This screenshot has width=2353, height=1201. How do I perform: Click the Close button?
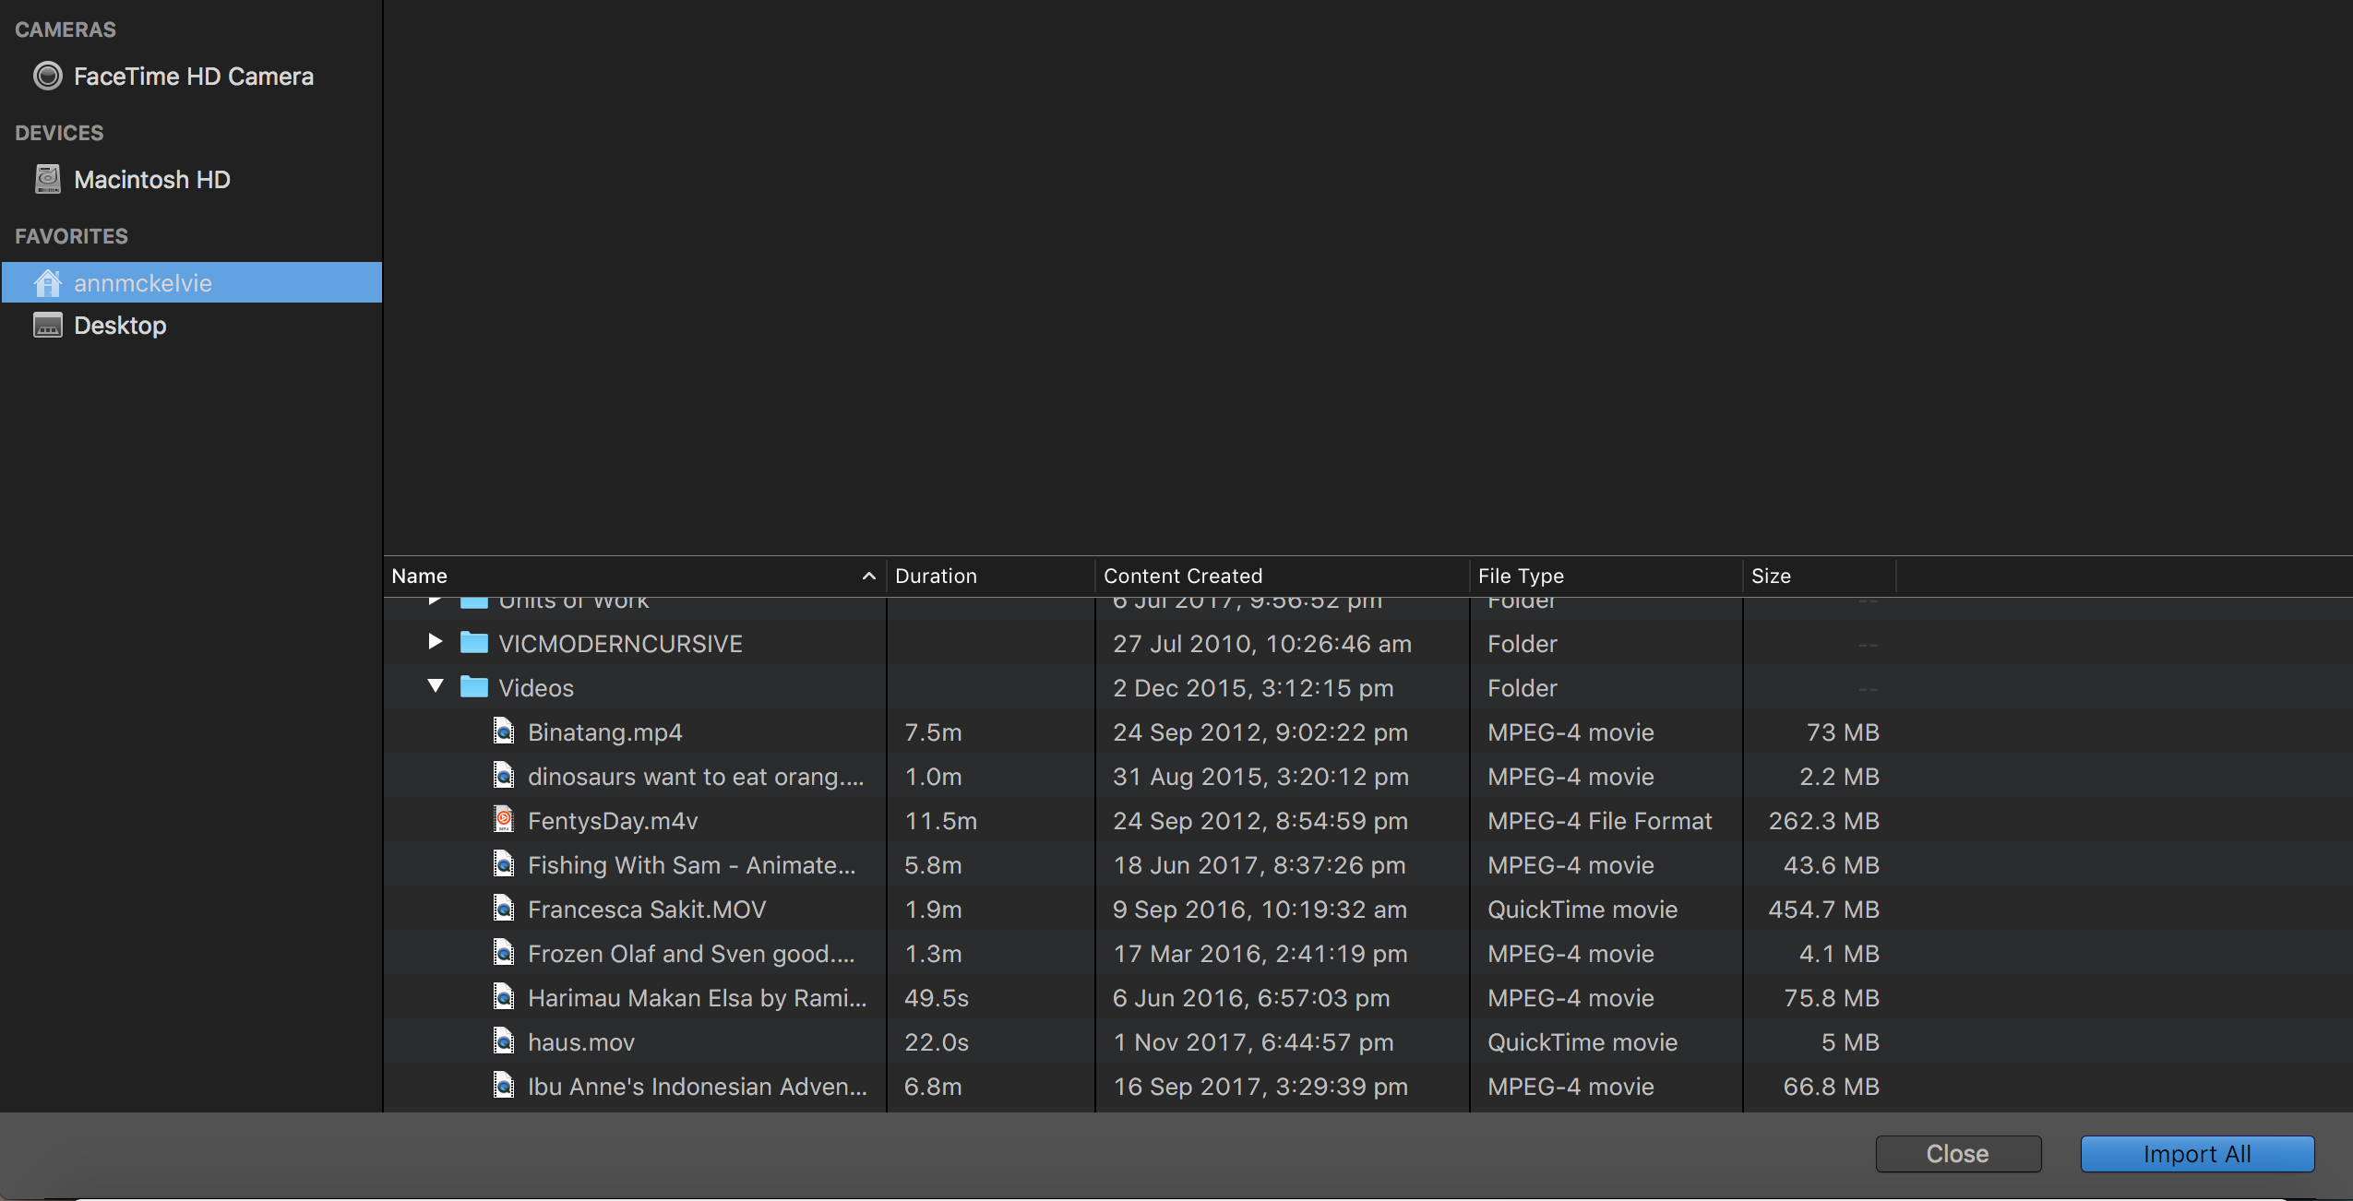1957,1154
